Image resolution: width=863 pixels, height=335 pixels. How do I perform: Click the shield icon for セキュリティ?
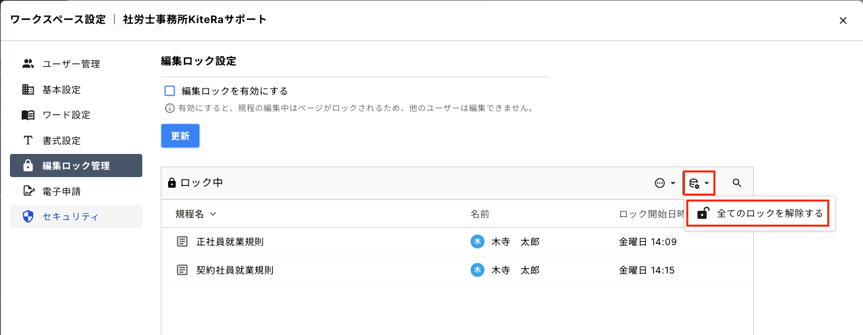[x=28, y=216]
